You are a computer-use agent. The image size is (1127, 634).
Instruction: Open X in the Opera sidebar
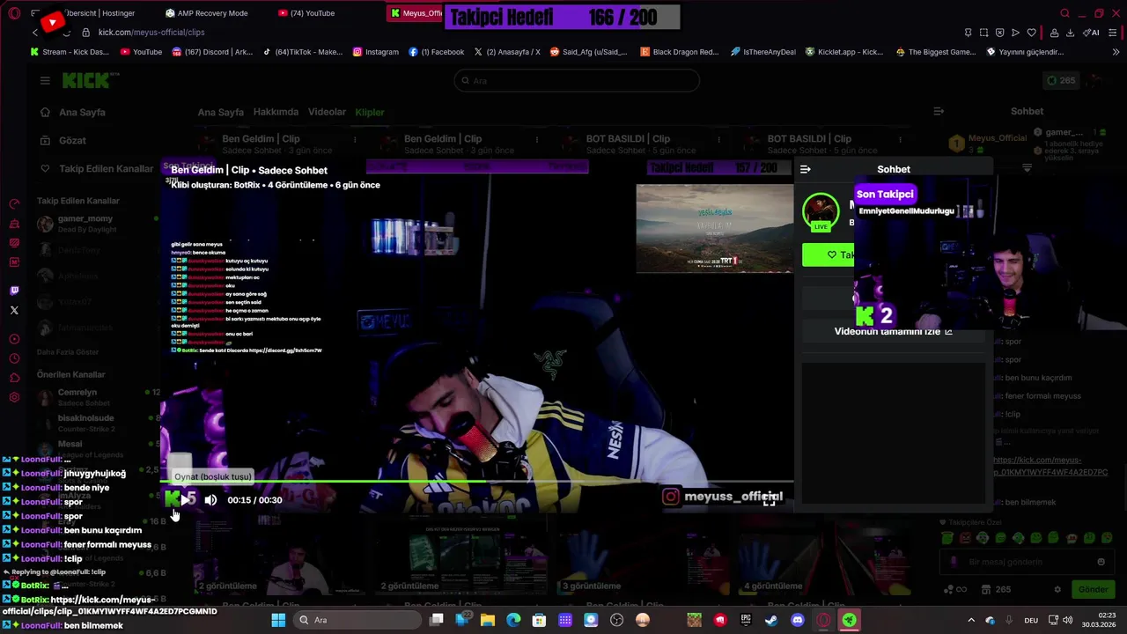[x=14, y=310]
